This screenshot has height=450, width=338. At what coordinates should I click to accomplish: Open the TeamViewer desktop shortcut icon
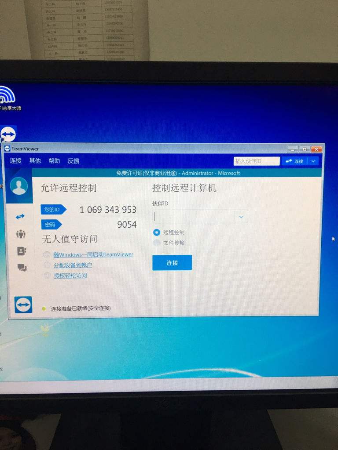[8, 134]
